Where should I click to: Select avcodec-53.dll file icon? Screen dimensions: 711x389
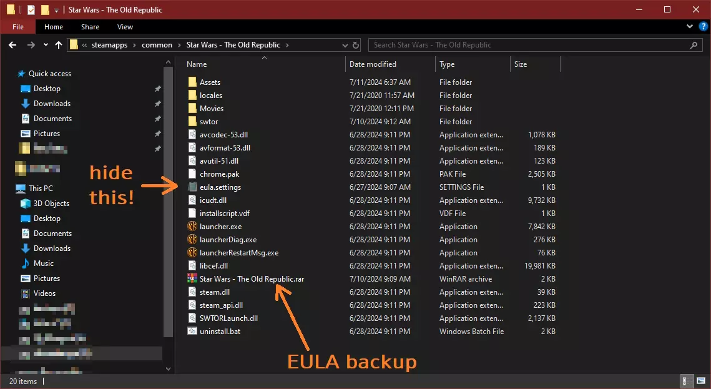(x=192, y=135)
